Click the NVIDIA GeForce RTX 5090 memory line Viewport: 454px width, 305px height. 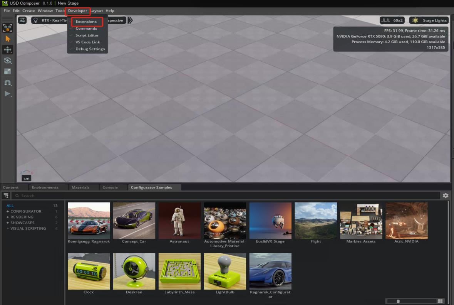click(x=390, y=36)
